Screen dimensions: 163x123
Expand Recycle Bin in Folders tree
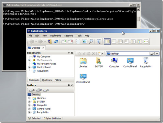[x=29, y=112]
